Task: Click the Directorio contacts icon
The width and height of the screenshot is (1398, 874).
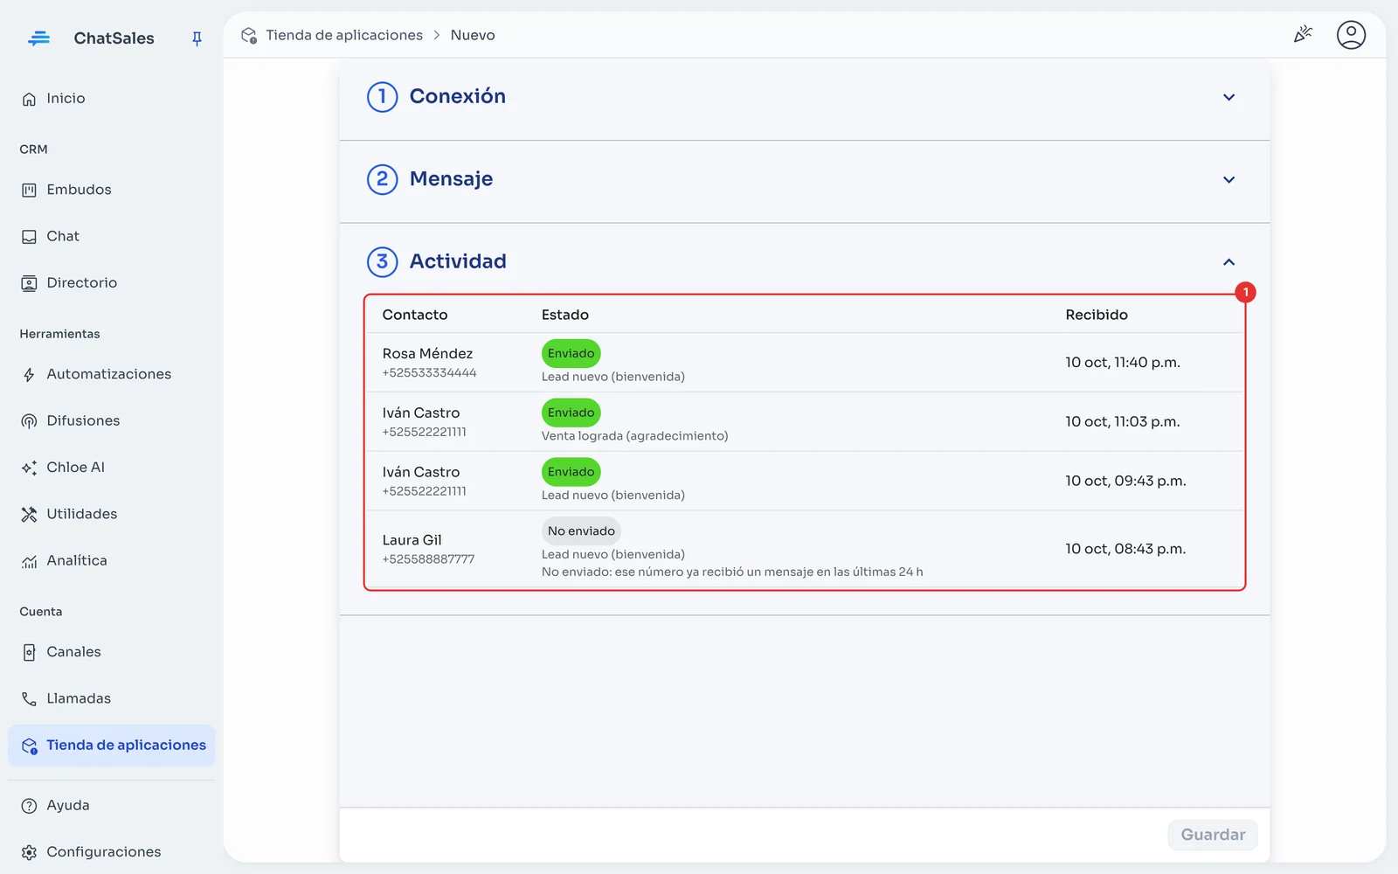Action: tap(29, 283)
